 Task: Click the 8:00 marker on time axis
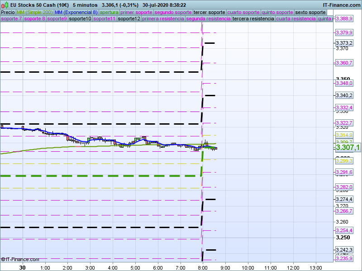[x=203, y=267]
